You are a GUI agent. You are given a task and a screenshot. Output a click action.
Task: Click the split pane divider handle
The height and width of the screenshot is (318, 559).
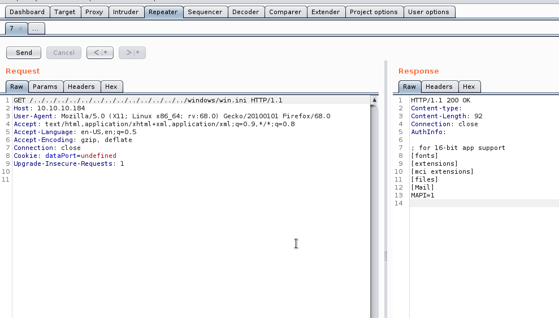tap(386, 256)
